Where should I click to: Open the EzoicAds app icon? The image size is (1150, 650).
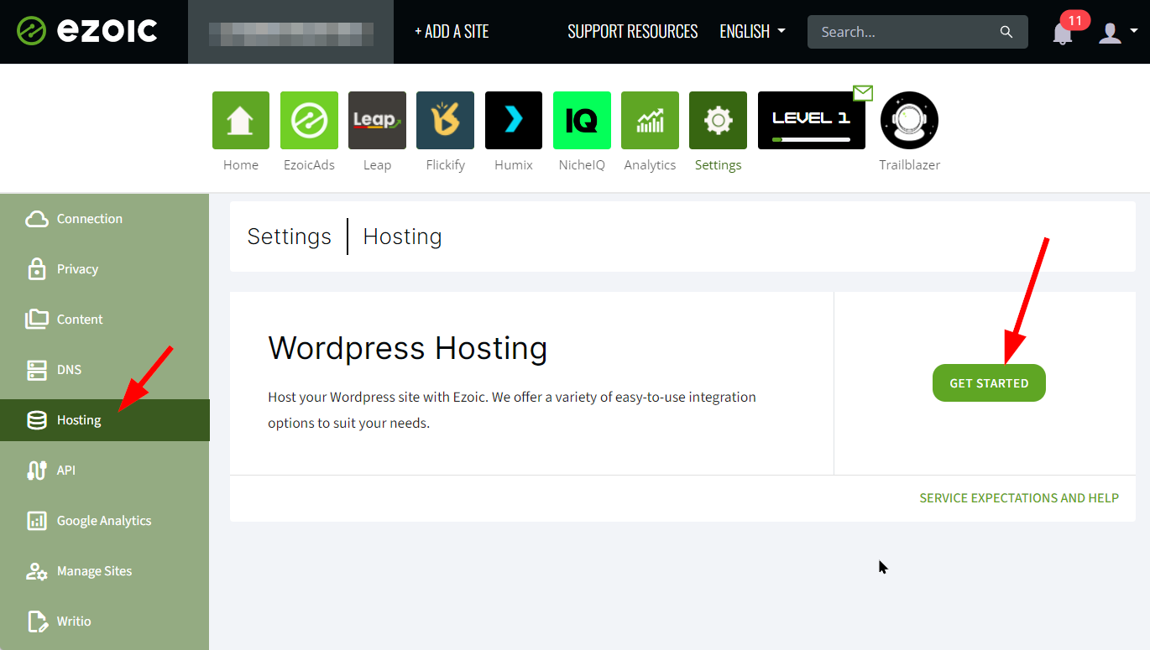(309, 121)
